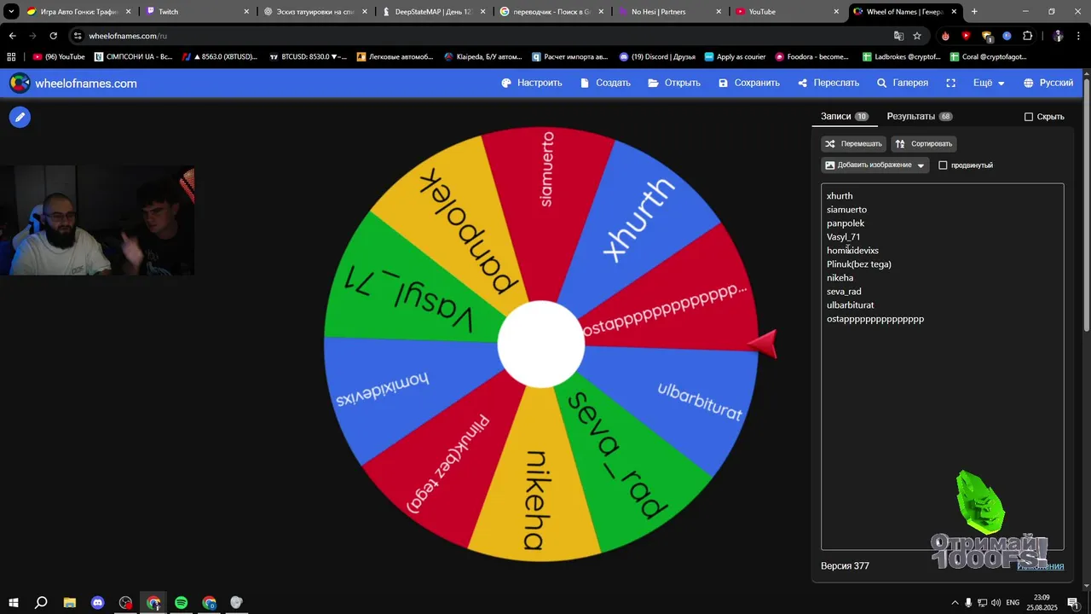Click the blue pencil edit icon

point(20,117)
